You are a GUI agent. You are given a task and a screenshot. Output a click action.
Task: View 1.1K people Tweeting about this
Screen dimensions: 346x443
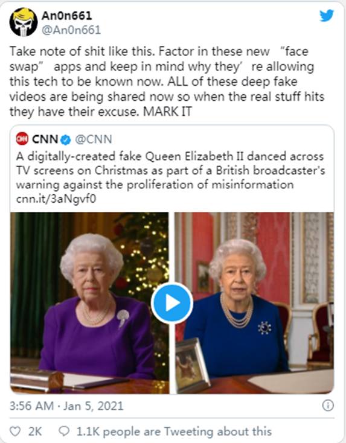(174, 432)
